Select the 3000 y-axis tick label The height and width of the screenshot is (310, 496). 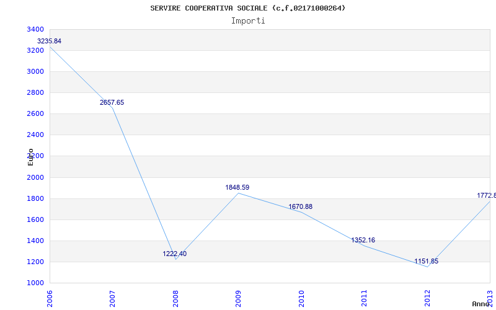coord(35,72)
